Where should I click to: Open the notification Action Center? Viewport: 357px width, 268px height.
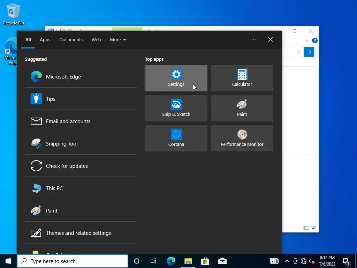(x=346, y=261)
